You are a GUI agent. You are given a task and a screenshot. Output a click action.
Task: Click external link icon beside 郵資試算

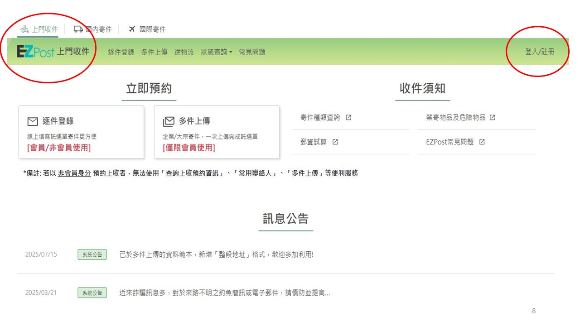335,142
